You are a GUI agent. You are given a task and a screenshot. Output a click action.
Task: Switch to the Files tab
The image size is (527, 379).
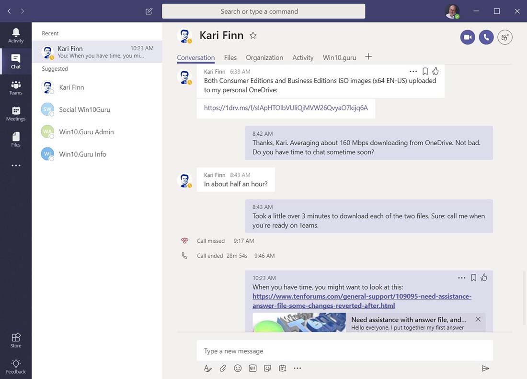coord(230,57)
